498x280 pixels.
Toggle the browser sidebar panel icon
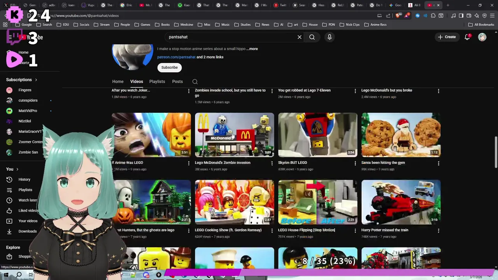pyautogui.click(x=461, y=16)
